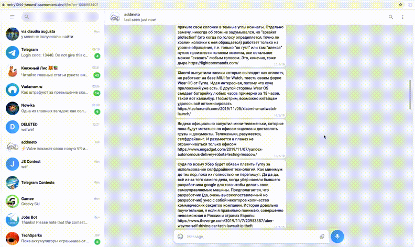Image resolution: width=415 pixels, height=247 pixels.
Task: Click the unread badge on Now-ka
Action: coord(97,111)
